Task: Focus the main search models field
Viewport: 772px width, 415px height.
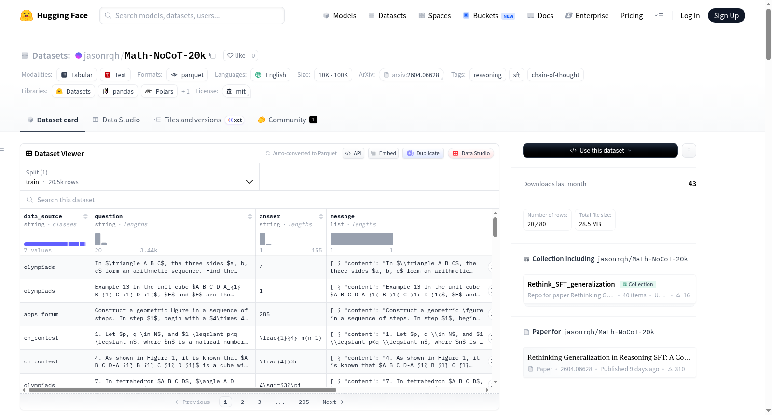Action: pos(192,15)
